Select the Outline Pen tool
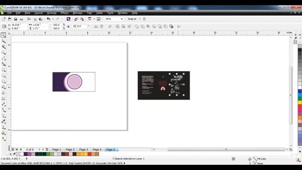This screenshot has height=170, width=302. (3, 127)
